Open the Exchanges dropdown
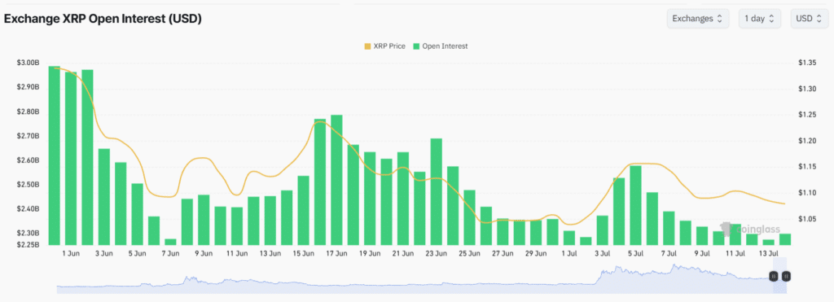Viewport: 834px width, 302px height. tap(697, 19)
